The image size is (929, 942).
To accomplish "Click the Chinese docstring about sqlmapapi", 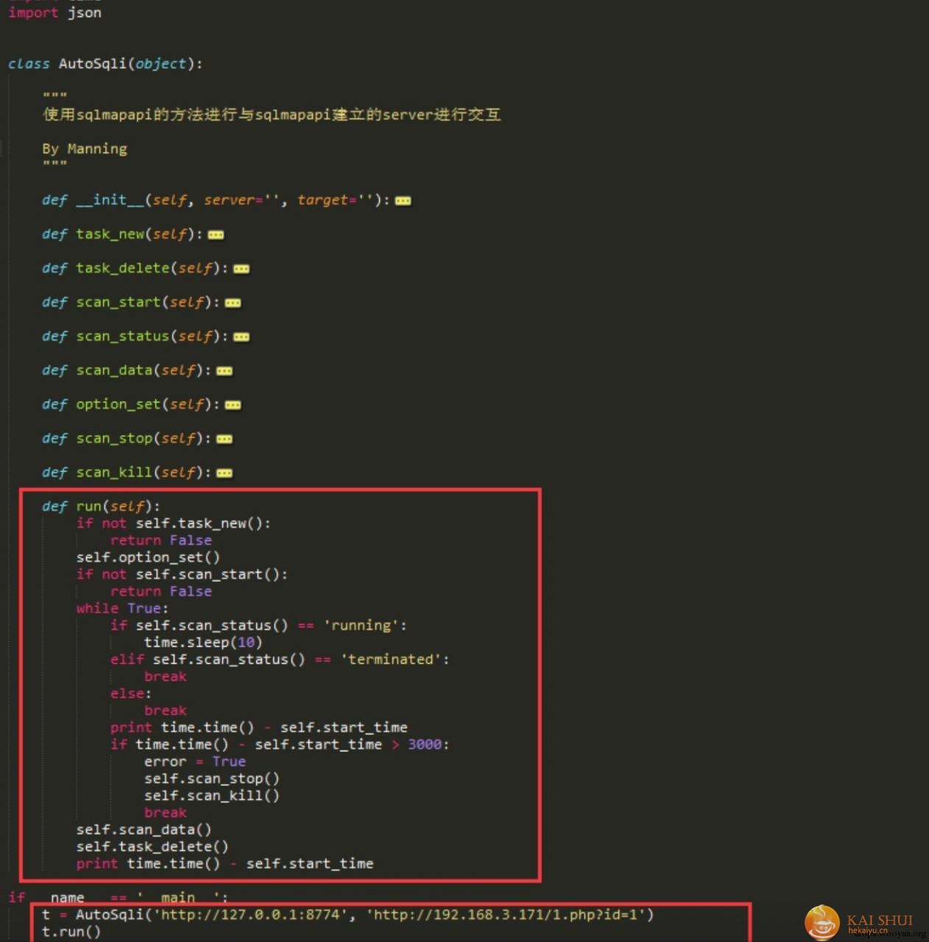I will pos(272,114).
